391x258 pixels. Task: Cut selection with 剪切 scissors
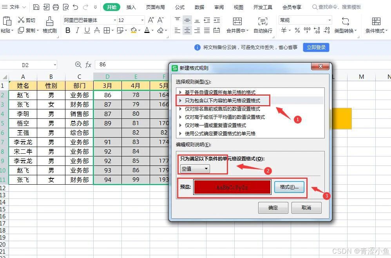26,20
